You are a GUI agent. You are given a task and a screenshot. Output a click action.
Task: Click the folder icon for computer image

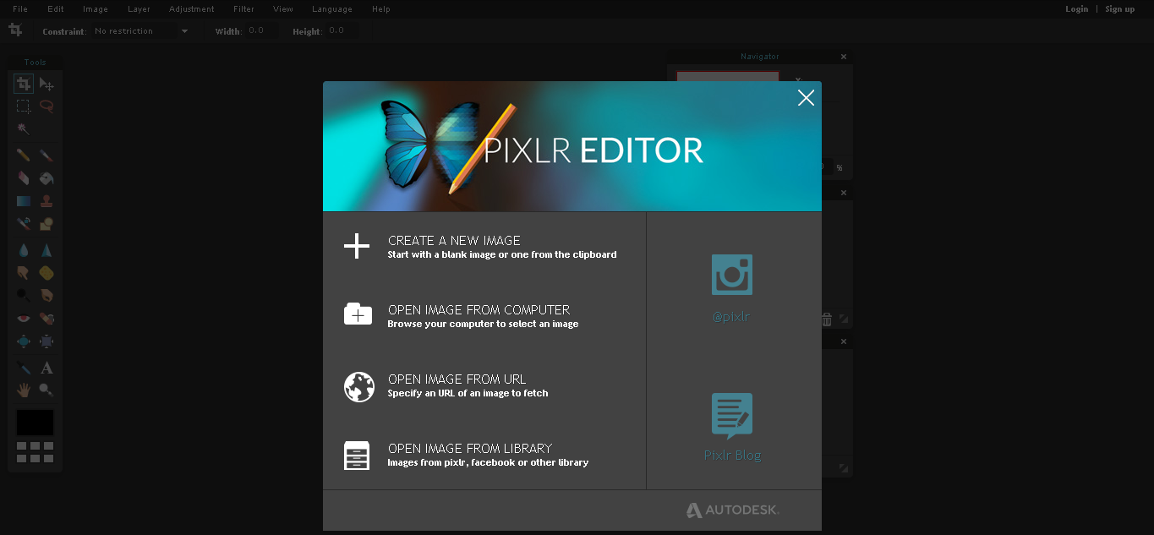(358, 314)
